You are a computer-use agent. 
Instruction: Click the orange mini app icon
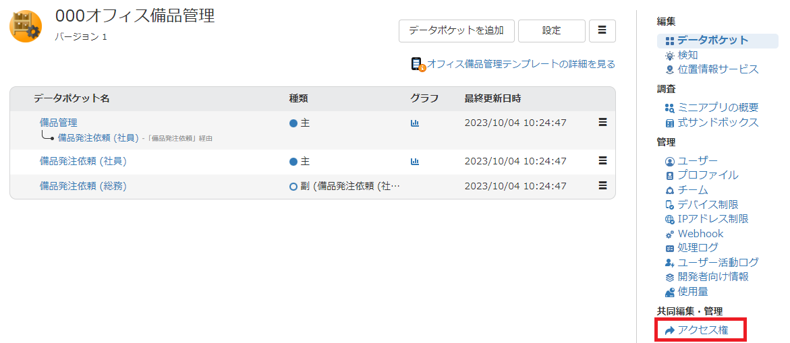tap(26, 27)
